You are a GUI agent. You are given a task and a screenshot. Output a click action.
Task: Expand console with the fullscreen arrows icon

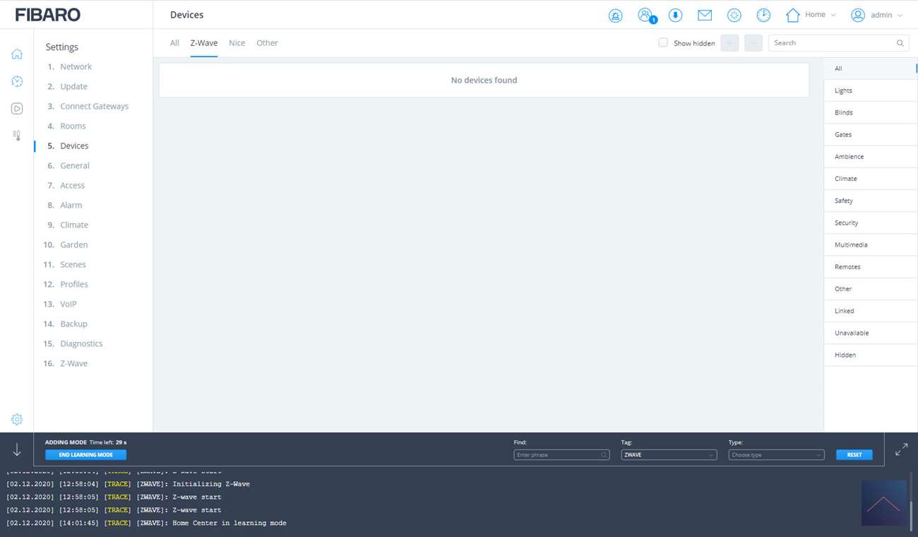[901, 449]
